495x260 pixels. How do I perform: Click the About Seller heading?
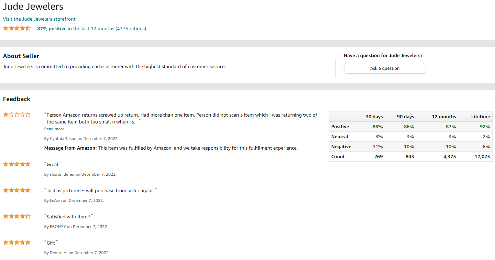(x=21, y=56)
